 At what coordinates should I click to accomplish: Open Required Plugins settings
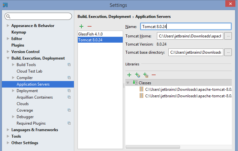[31, 123]
